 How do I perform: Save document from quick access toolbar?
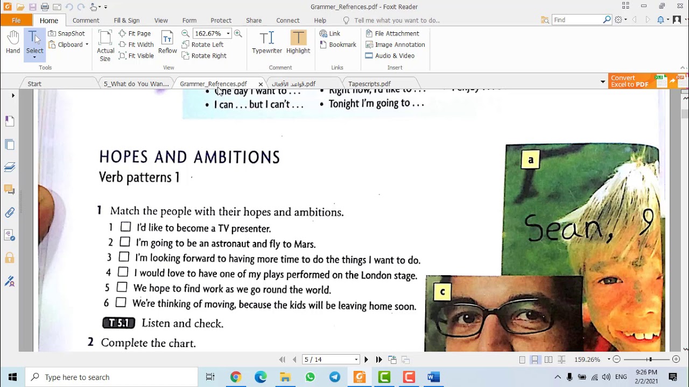click(32, 7)
